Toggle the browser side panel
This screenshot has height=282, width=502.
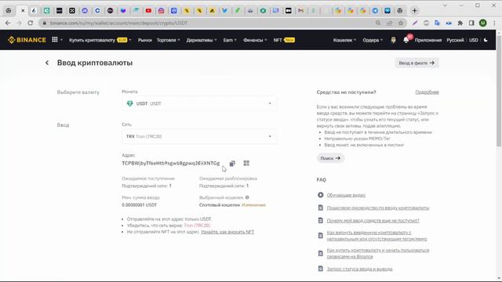coord(471,23)
